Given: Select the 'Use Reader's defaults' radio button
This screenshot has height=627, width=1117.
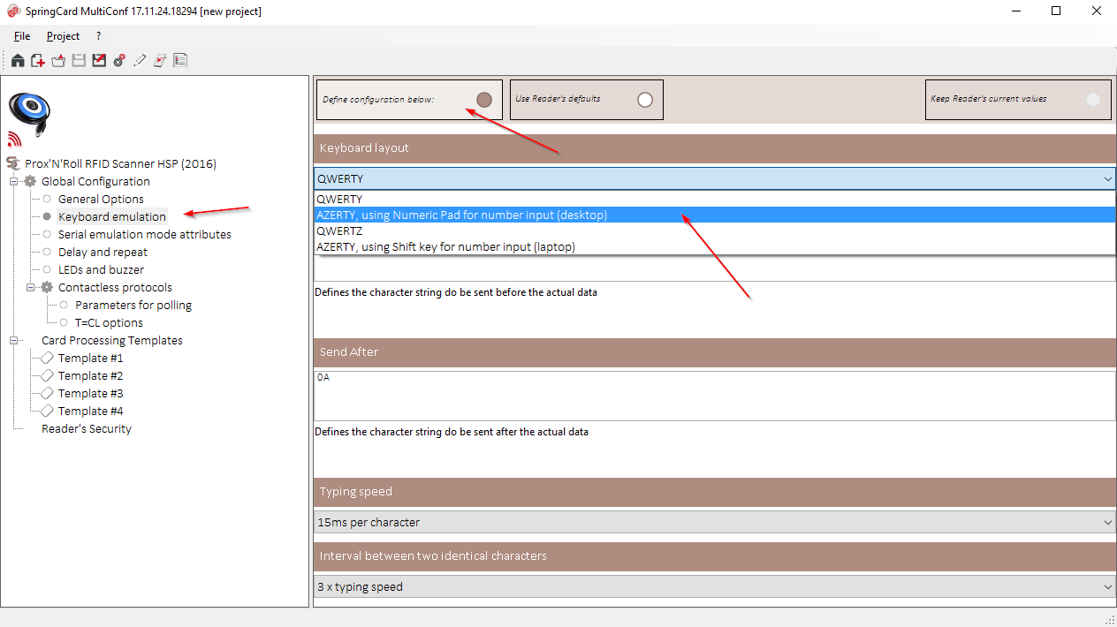Looking at the screenshot, I should pos(645,100).
